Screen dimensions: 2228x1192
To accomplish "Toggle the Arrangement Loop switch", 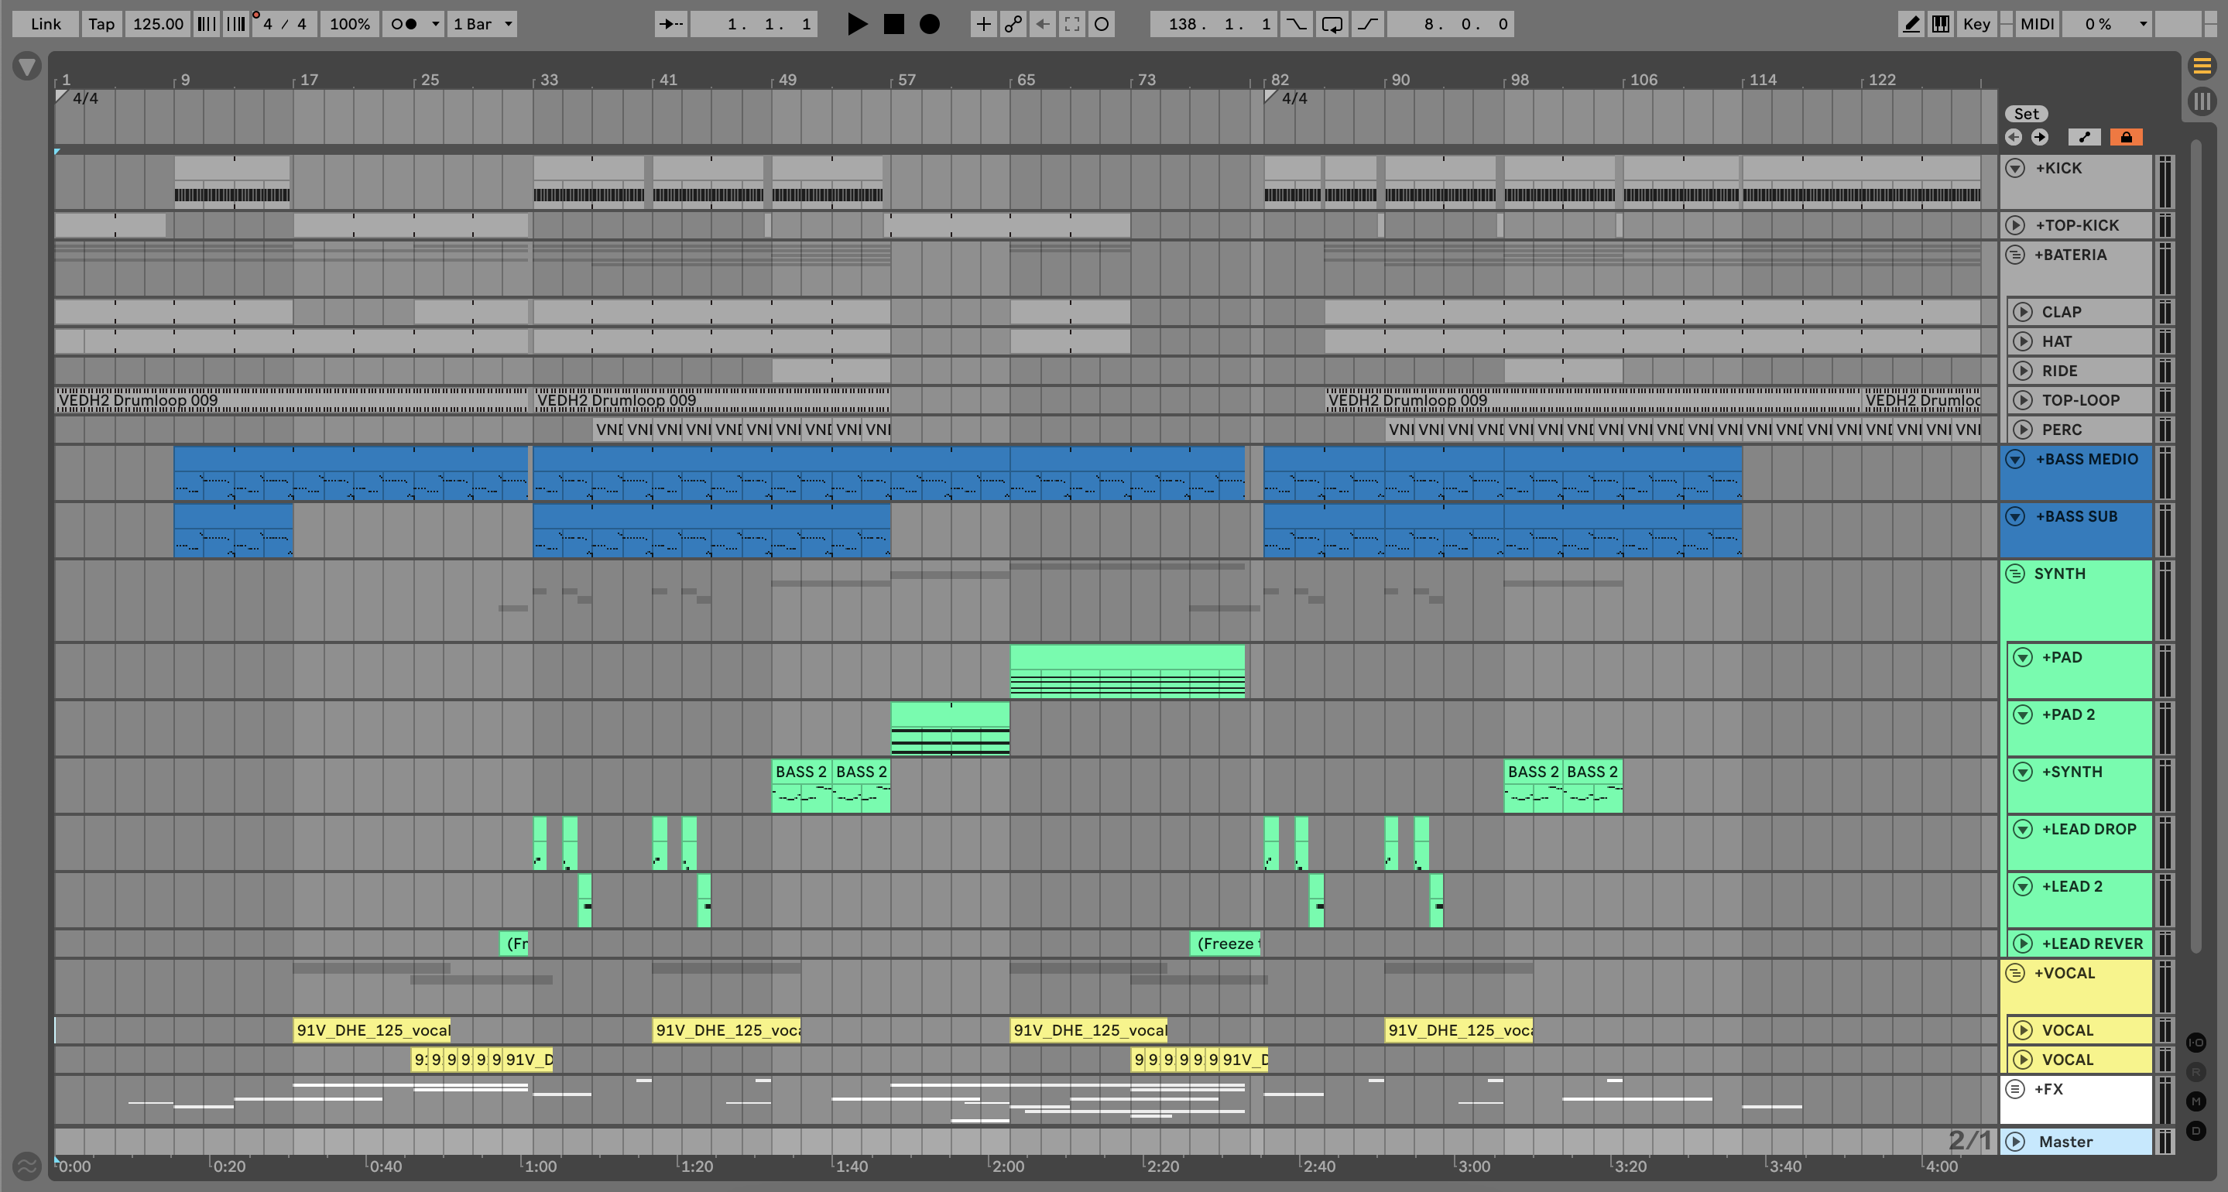I will click(1332, 24).
